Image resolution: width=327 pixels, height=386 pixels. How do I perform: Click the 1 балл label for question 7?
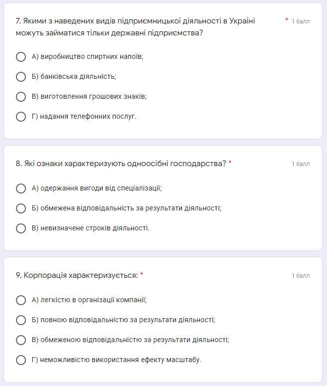coord(301,21)
